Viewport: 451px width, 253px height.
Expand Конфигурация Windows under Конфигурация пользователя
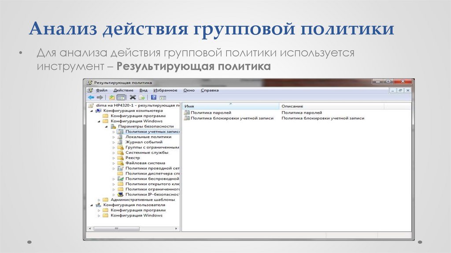coord(99,216)
